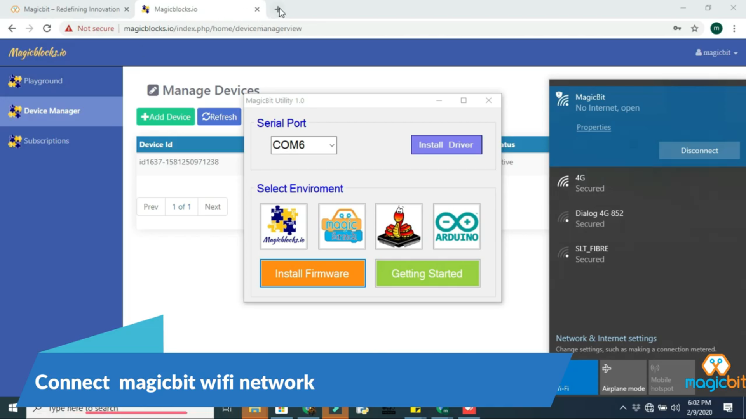The width and height of the screenshot is (746, 419).
Task: Click Disconnect for MagicBit network
Action: point(699,151)
